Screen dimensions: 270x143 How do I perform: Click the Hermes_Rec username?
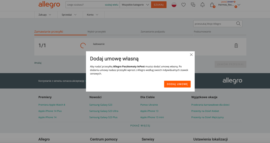tap(226, 5)
